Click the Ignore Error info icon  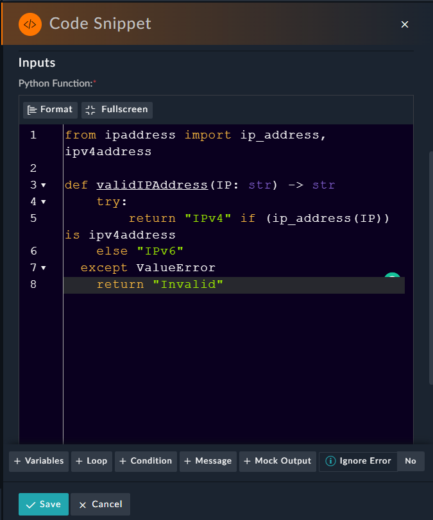(x=331, y=461)
